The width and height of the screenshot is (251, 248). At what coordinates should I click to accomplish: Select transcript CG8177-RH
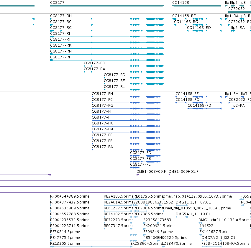(x=61, y=16)
